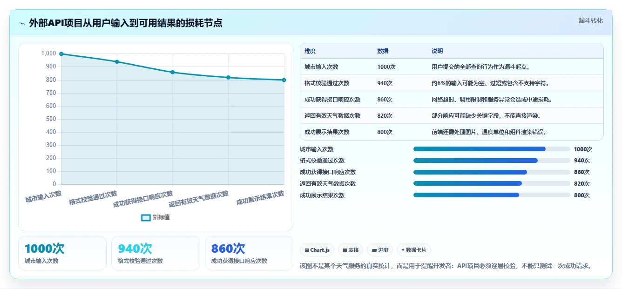This screenshot has width=622, height=289.
Task: Click the 返回有效天气数据次数 progress bar
Action: coord(492,184)
